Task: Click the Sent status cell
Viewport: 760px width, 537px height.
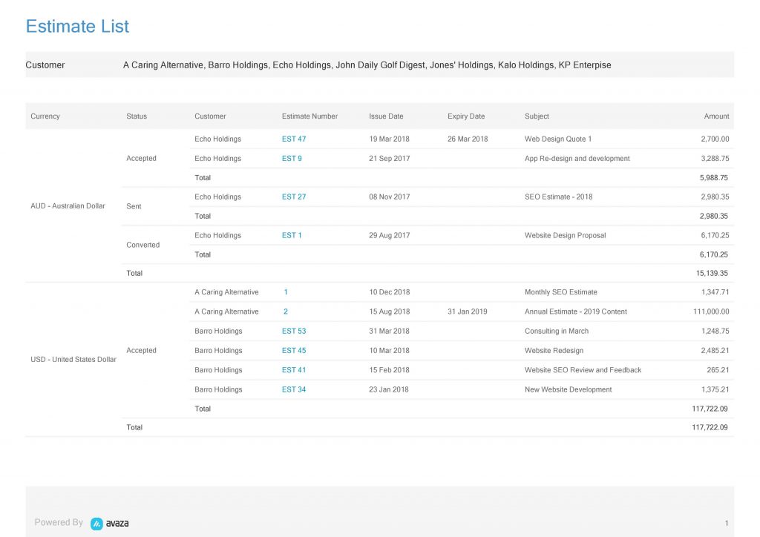Action: pyautogui.click(x=134, y=206)
